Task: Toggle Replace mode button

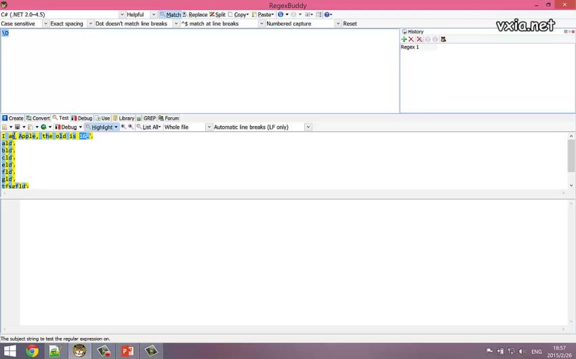Action: 194,14
